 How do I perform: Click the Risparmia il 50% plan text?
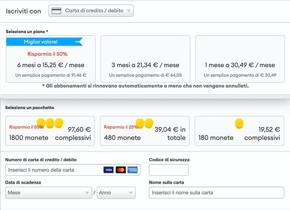47,54
